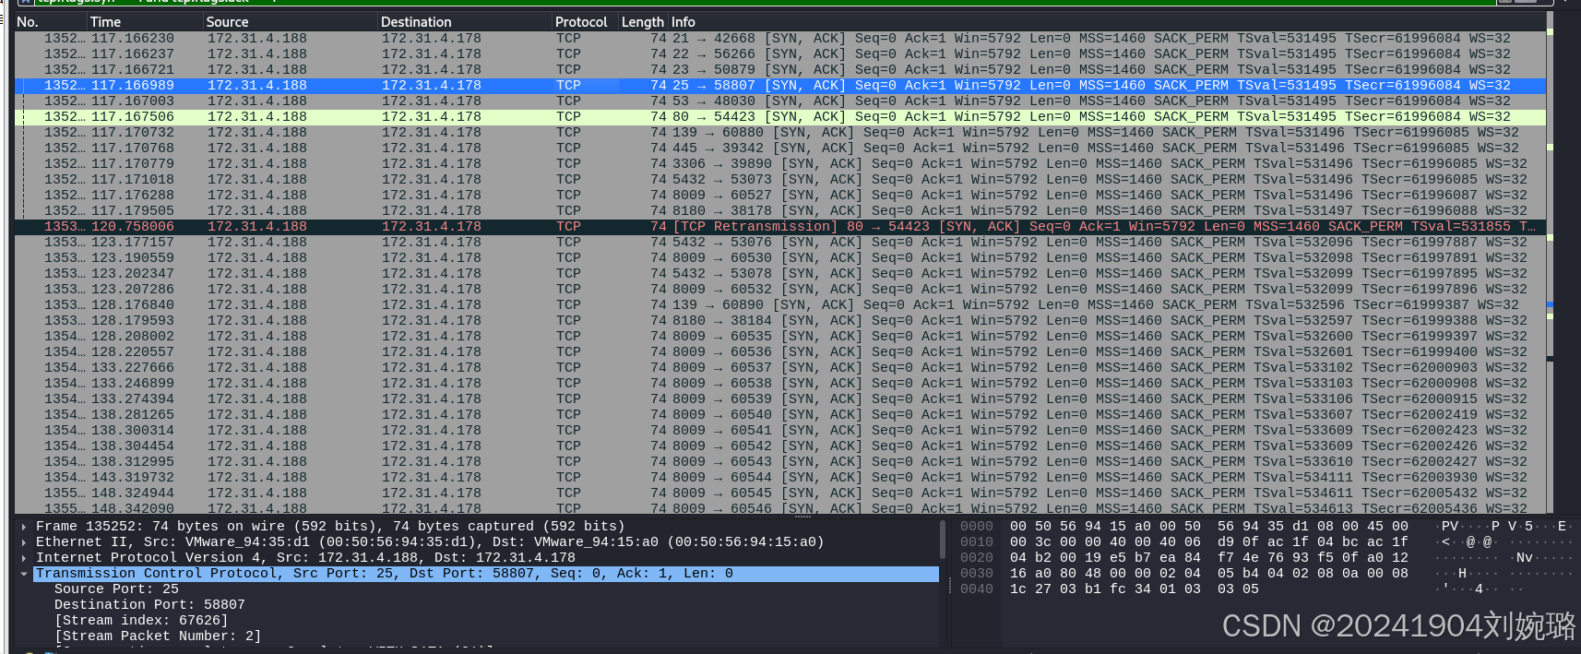Select the Destination Port: 58807 field
1581x654 pixels.
149,605
